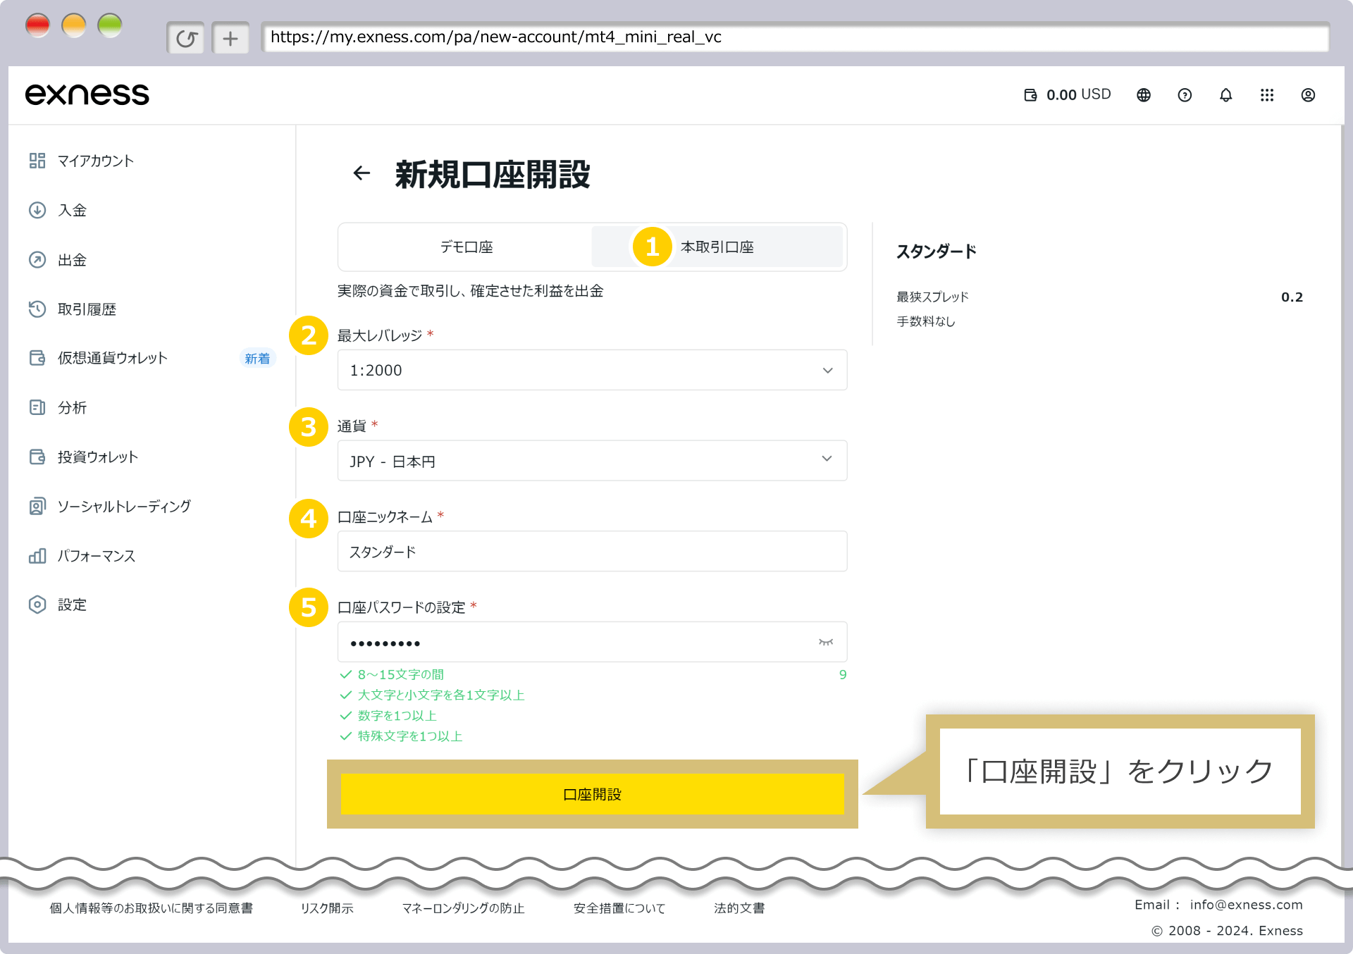Open the language globe selector
Image resolution: width=1353 pixels, height=954 pixels.
(1143, 94)
